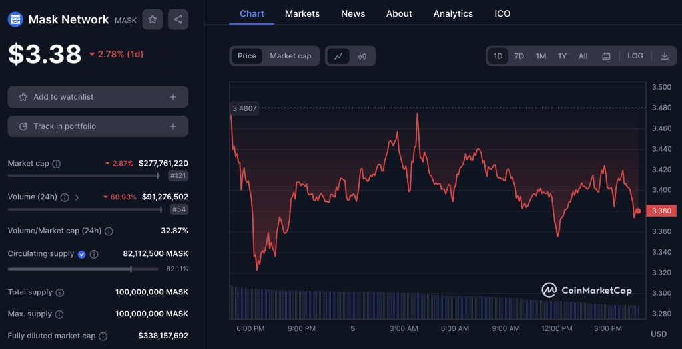This screenshot has width=682, height=349.
Task: Open the Chart tab
Action: coord(252,13)
